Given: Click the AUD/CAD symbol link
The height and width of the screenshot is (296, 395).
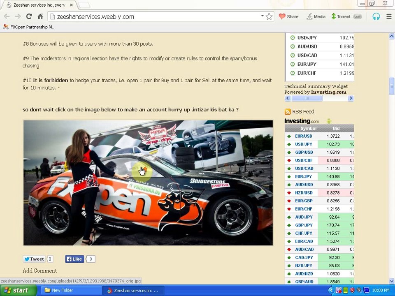Looking at the screenshot, I should 304,249.
